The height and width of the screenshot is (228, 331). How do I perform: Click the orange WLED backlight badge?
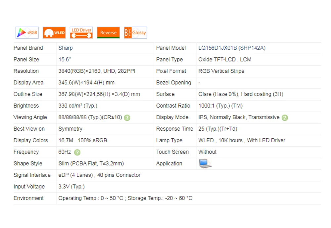(x=54, y=33)
